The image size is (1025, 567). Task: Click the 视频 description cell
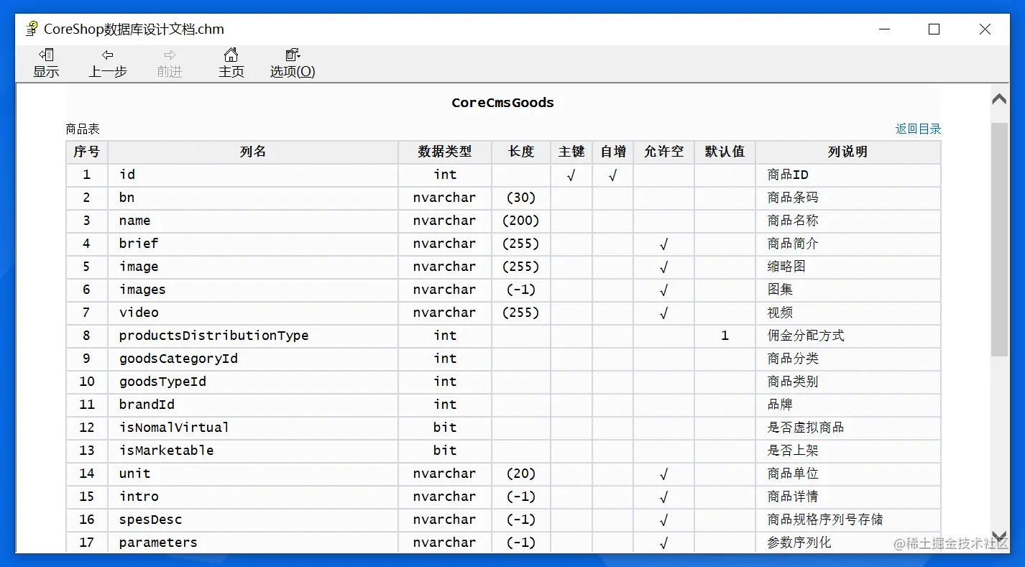848,313
